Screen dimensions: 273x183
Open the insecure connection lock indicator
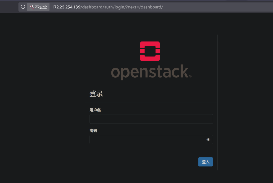point(38,7)
